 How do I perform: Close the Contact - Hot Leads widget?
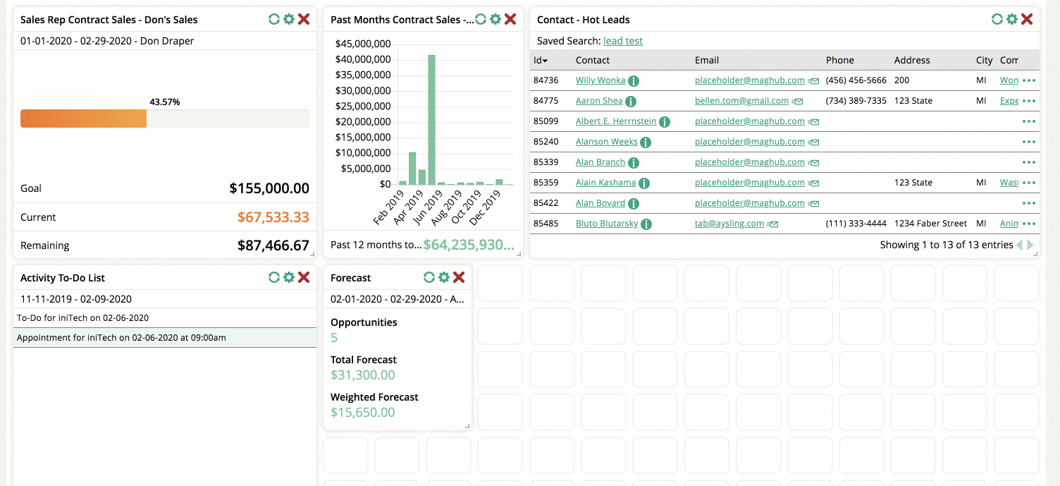point(1027,19)
